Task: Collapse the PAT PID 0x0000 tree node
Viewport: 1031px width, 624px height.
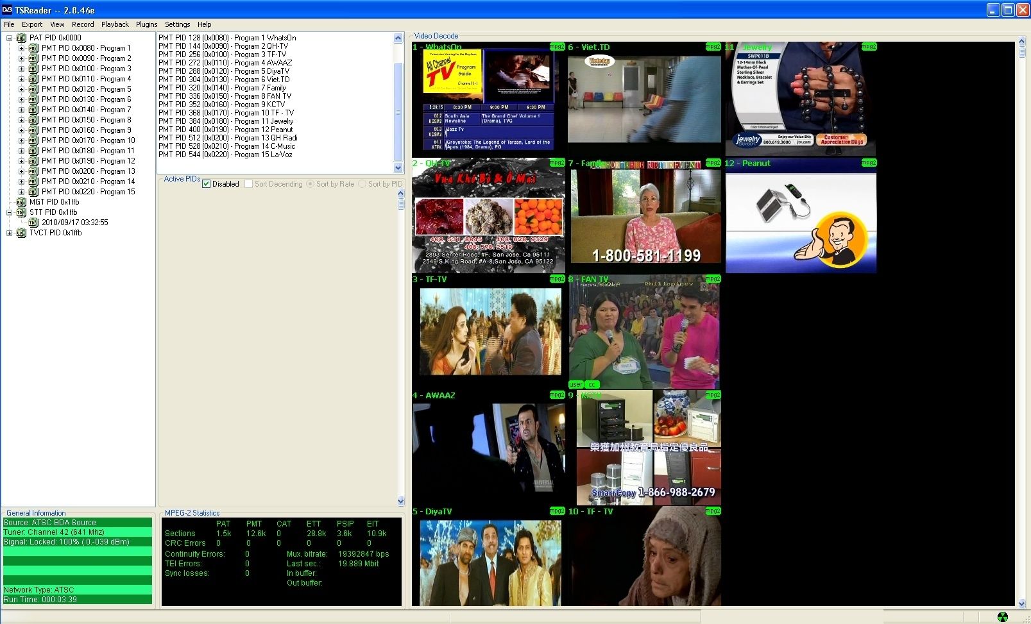Action: point(9,38)
